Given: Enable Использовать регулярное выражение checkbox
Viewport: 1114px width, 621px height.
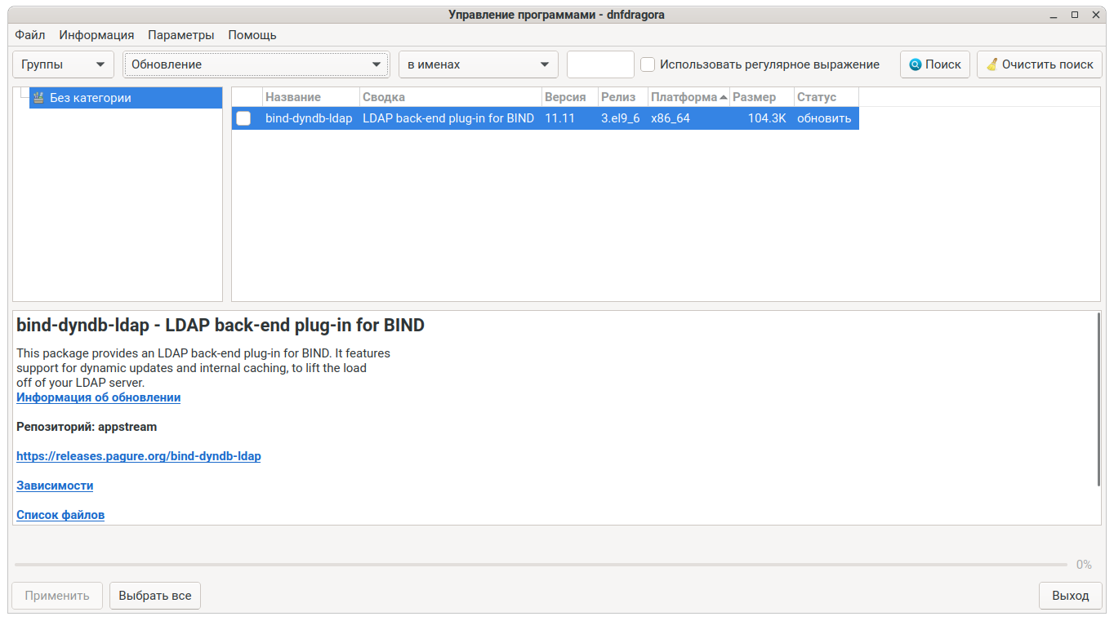Looking at the screenshot, I should point(648,64).
